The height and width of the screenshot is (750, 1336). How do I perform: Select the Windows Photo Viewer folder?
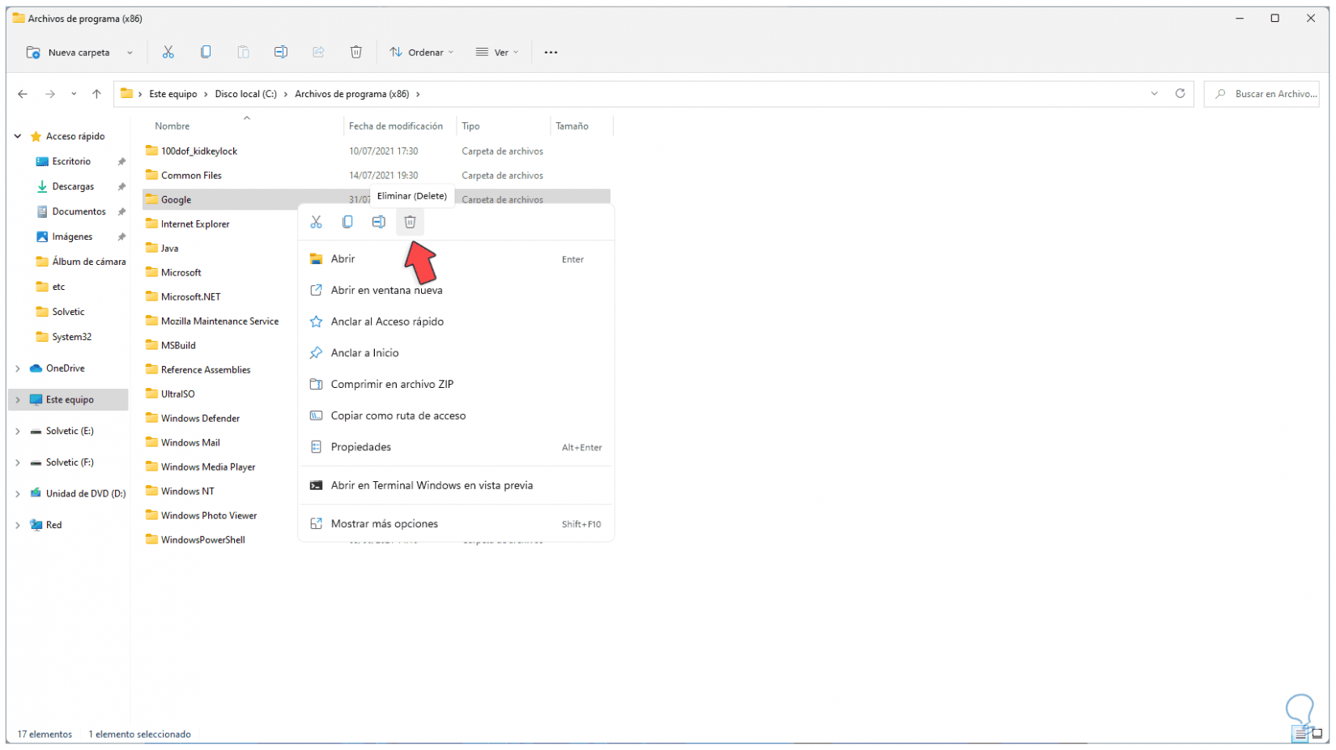tap(209, 516)
